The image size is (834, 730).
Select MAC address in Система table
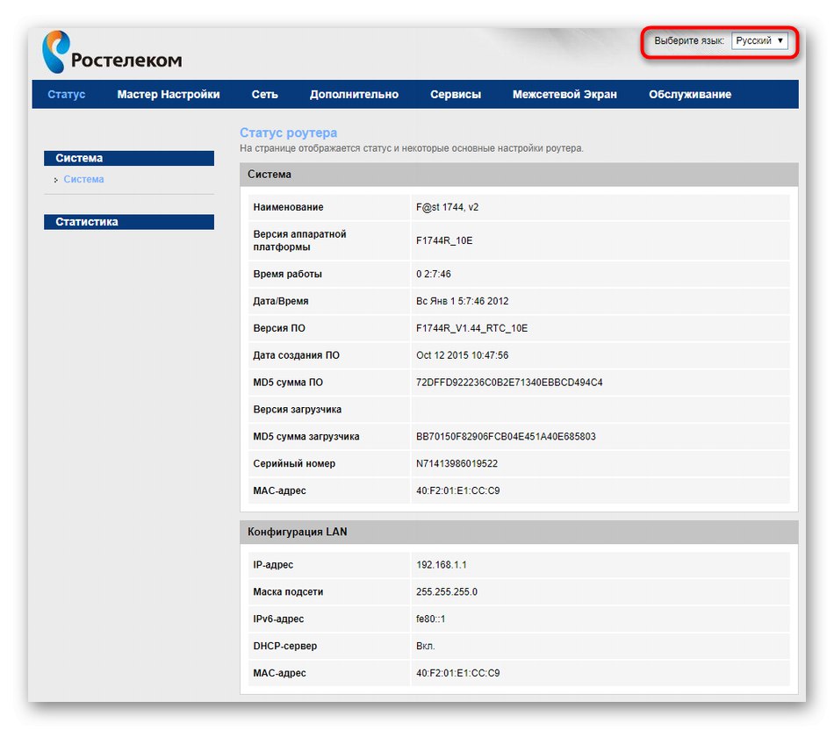[458, 491]
